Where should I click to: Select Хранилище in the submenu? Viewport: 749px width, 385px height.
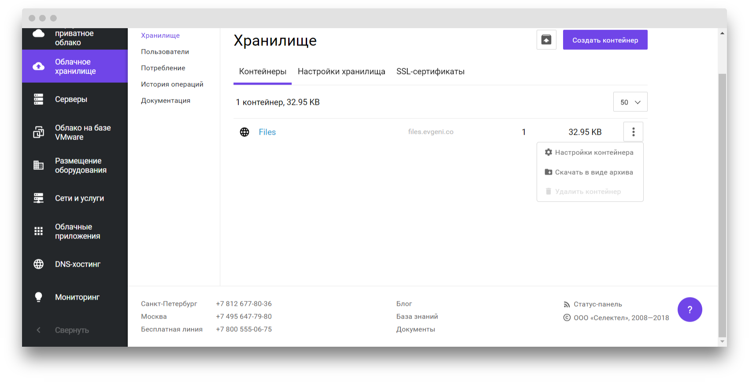coord(160,36)
